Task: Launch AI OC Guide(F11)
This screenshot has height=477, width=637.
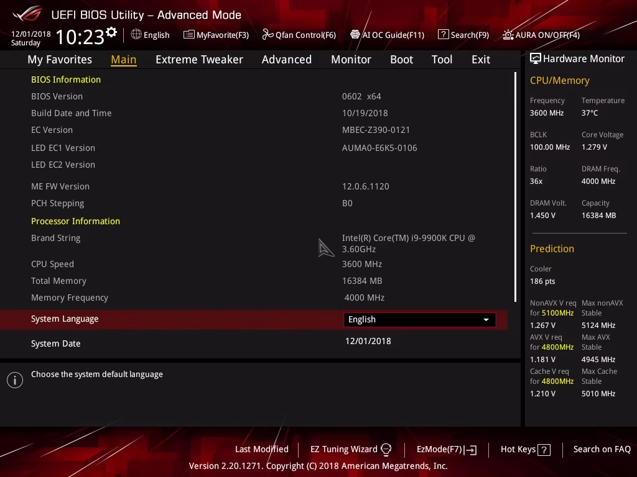Action: [387, 35]
